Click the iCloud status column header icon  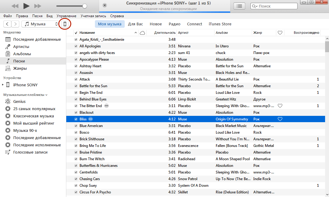pyautogui.click(x=142, y=33)
